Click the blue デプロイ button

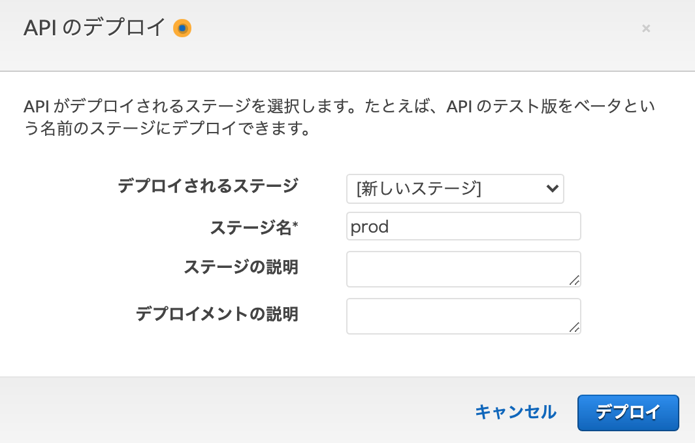click(628, 413)
